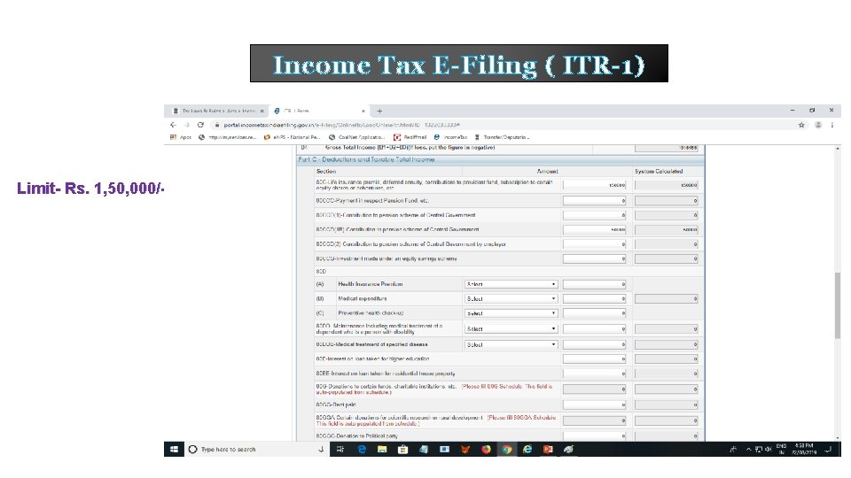Viewport: 851px width, 478px height.
Task: Bookmark this page with the star icon
Action: (801, 125)
